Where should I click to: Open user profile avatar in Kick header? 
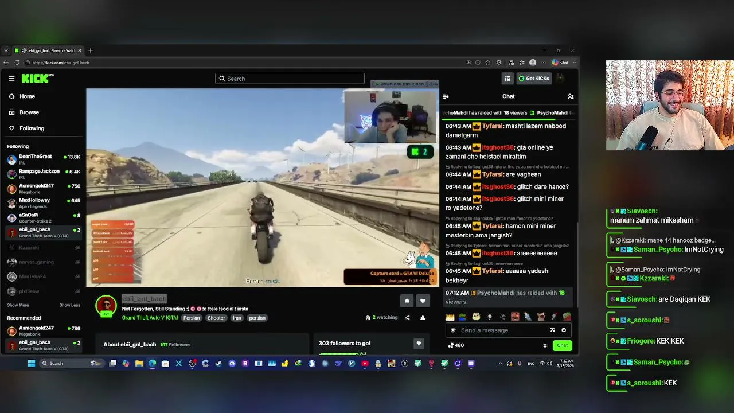point(560,79)
